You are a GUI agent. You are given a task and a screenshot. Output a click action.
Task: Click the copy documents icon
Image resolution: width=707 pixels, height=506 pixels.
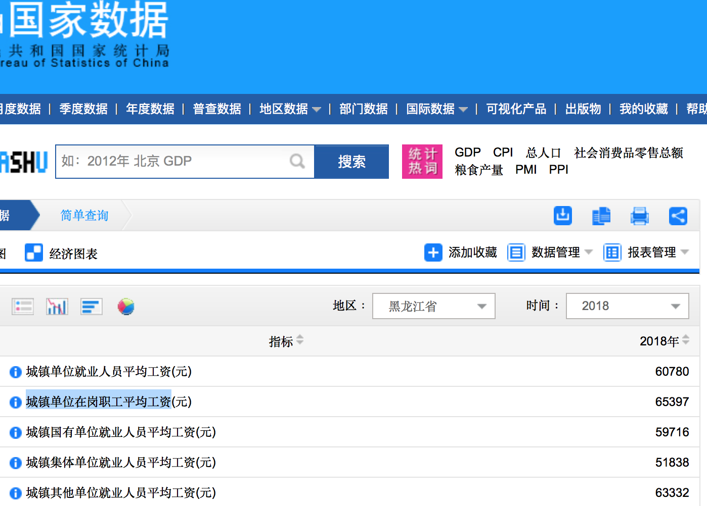601,216
